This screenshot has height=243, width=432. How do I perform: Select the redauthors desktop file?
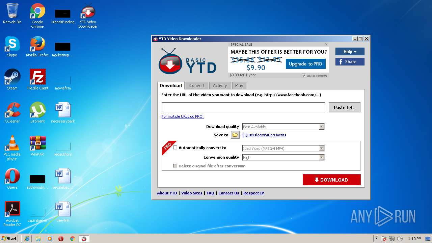point(63,148)
